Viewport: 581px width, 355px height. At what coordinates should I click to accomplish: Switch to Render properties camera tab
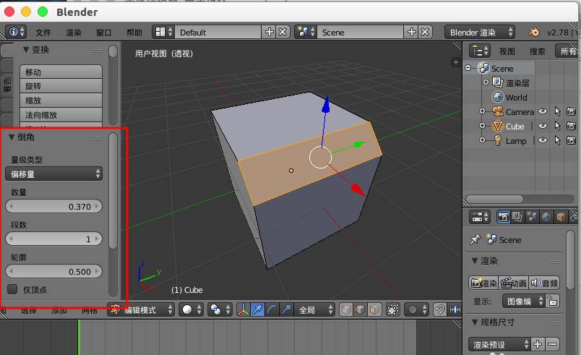(504, 217)
